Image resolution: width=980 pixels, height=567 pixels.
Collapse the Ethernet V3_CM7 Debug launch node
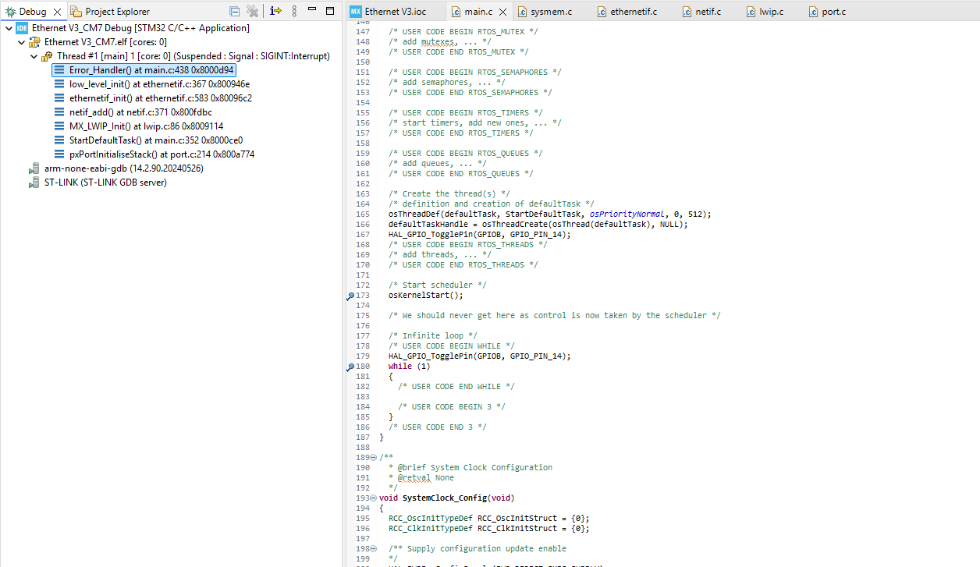(9, 27)
